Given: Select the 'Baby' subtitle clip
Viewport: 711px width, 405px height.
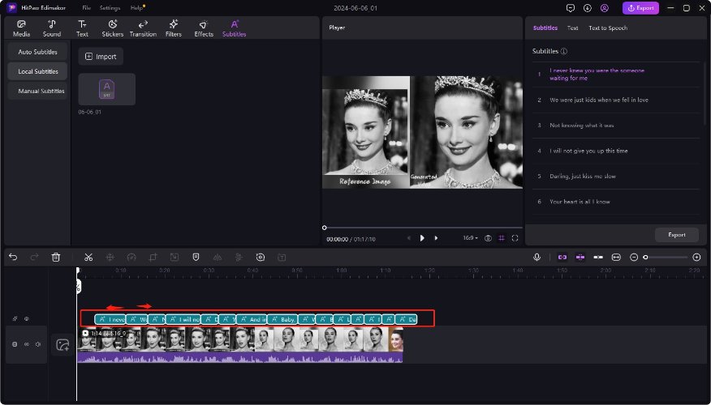Looking at the screenshot, I should click(x=282, y=319).
